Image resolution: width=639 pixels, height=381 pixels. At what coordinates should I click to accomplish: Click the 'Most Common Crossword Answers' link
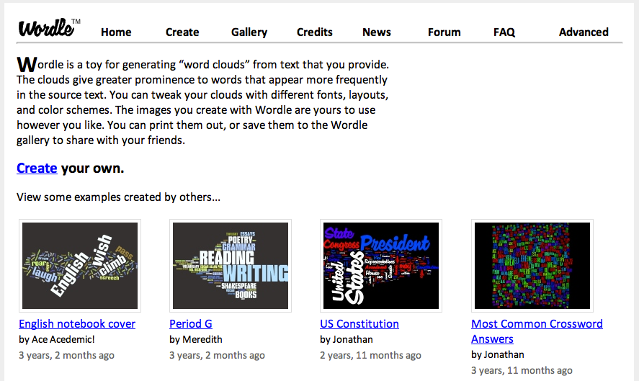point(537,331)
